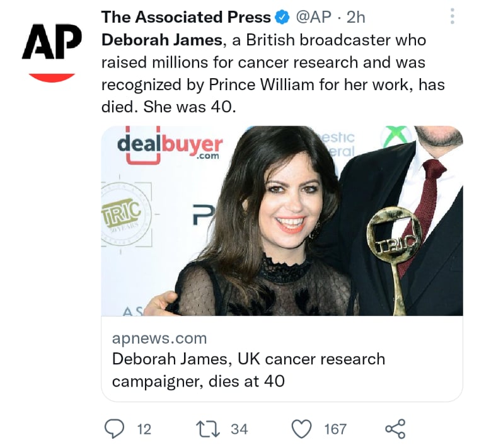Click the apnews.com domain label
Screen dimensions: 479x447
pyautogui.click(x=159, y=338)
